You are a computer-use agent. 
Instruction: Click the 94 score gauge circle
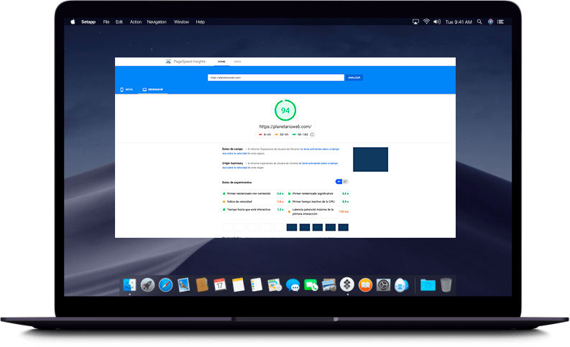pyautogui.click(x=285, y=111)
